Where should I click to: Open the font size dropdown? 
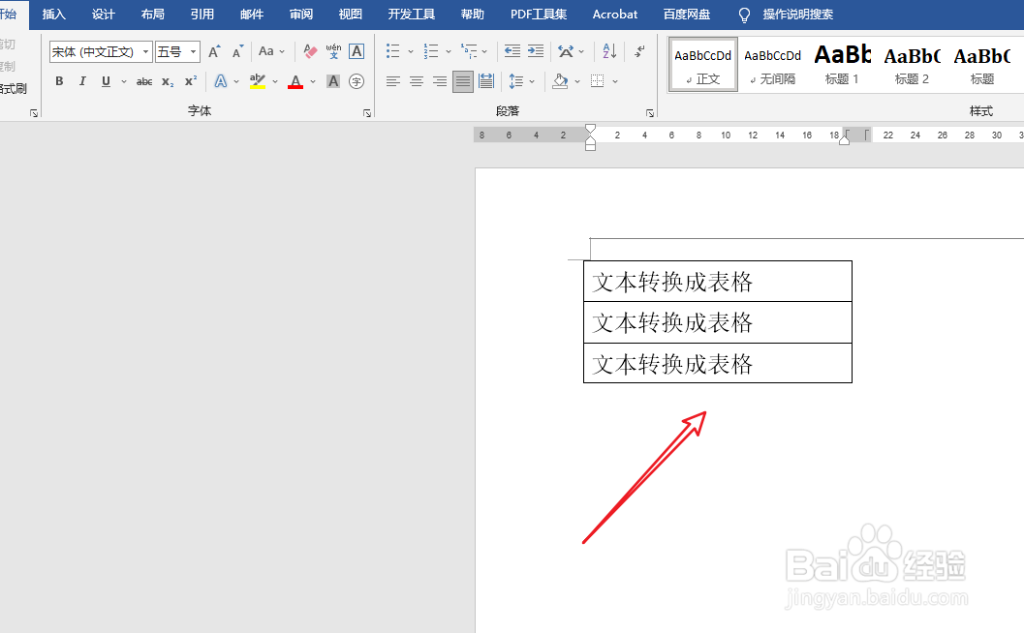tap(193, 51)
